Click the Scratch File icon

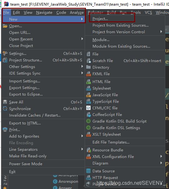(89, 60)
